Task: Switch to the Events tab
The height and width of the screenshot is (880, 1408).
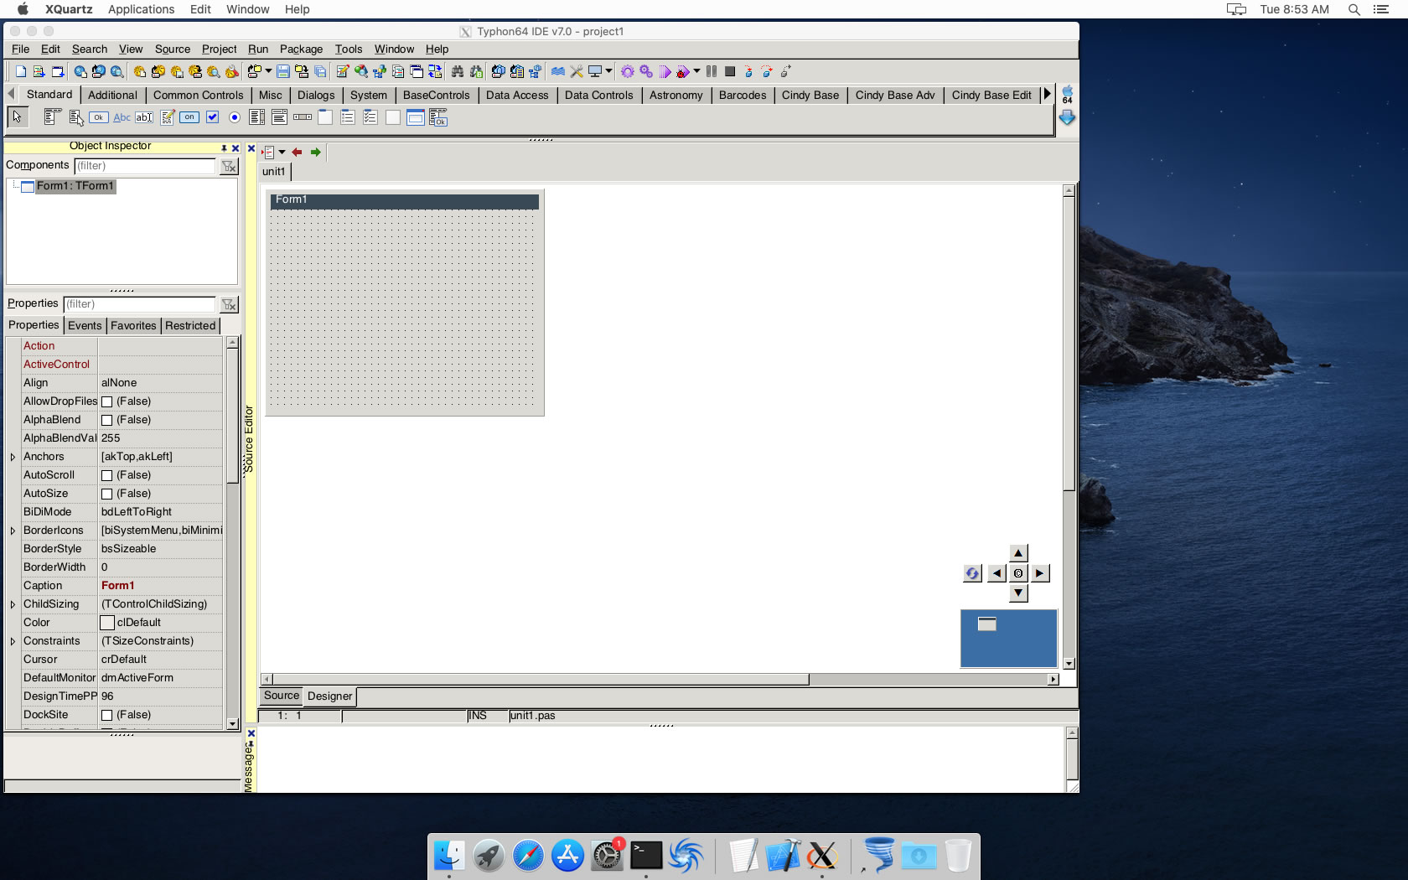Action: click(x=85, y=326)
